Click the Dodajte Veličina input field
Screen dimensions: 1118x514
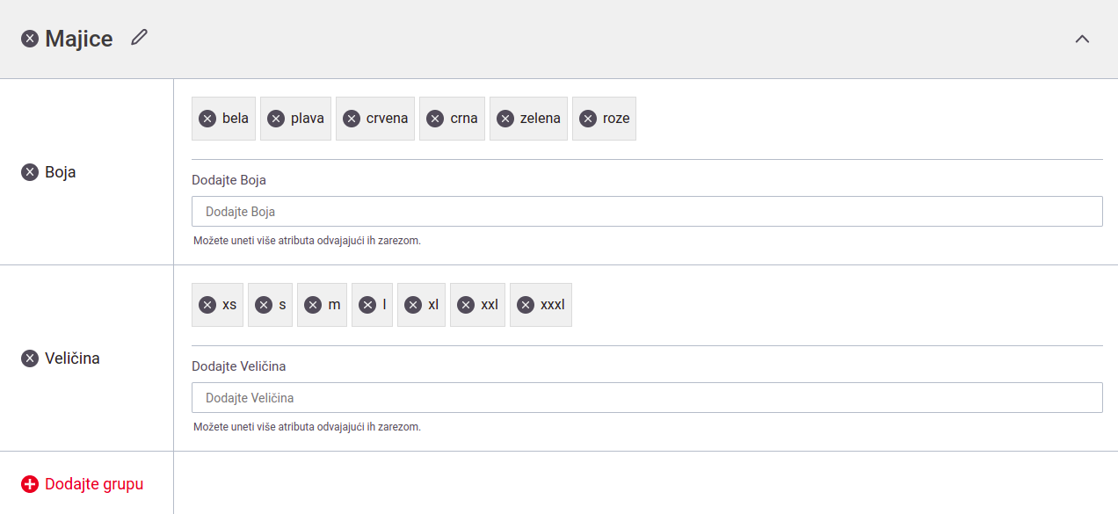pyautogui.click(x=647, y=398)
